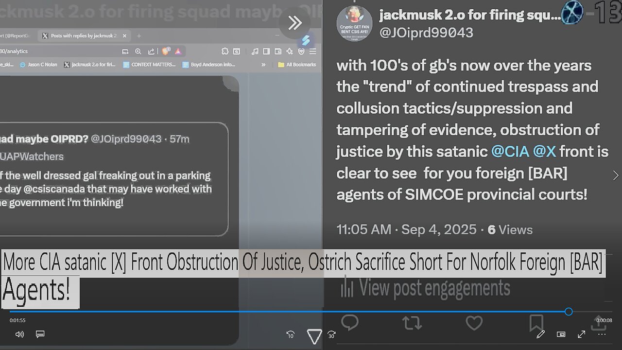622x350 pixels.
Task: Open the more options ellipsis in the player
Action: (602, 334)
